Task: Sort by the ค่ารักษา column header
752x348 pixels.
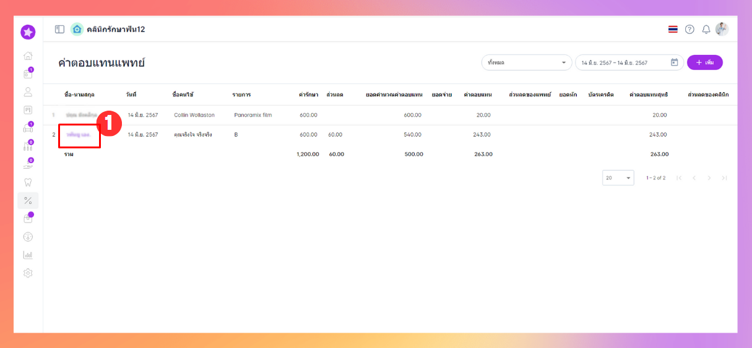Action: click(308, 95)
